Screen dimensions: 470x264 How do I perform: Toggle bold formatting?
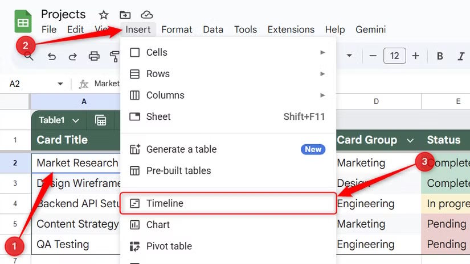click(440, 56)
